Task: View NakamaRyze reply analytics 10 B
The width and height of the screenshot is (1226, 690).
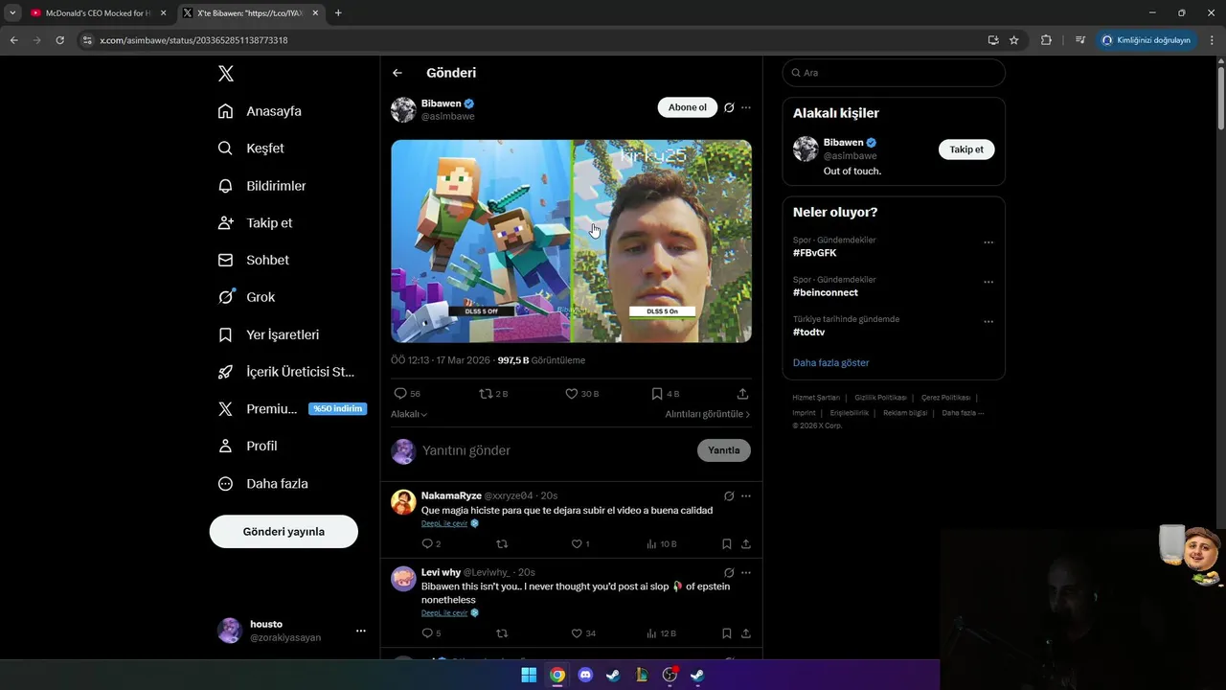Action: [x=661, y=543]
